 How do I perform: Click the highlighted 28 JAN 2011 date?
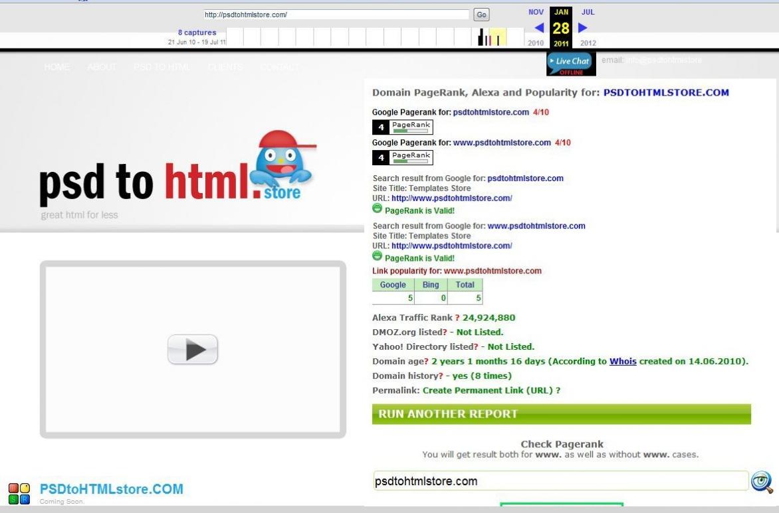561,28
